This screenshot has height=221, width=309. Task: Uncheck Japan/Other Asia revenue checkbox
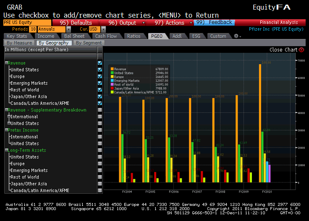[x=100, y=96]
